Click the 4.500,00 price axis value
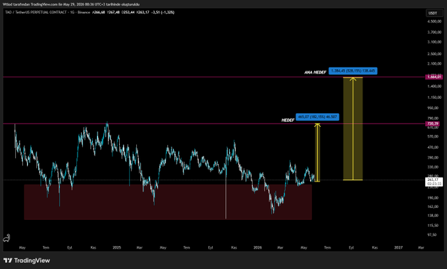The height and width of the screenshot is (269, 447). pyautogui.click(x=434, y=21)
